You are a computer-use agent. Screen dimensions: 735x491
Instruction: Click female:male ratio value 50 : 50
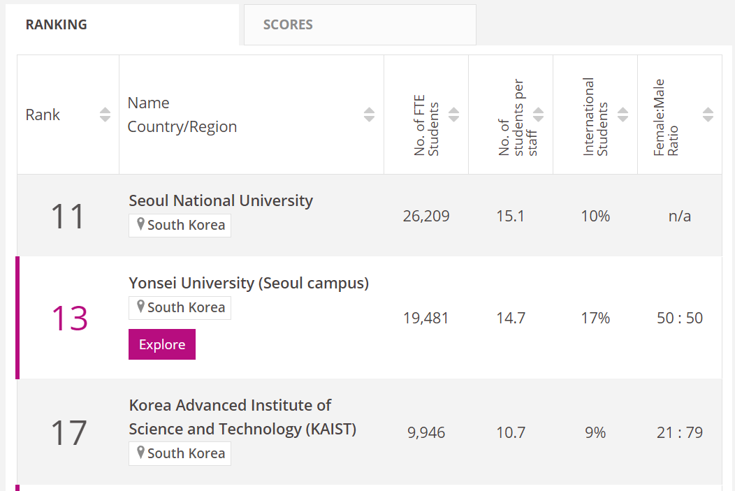tap(680, 318)
